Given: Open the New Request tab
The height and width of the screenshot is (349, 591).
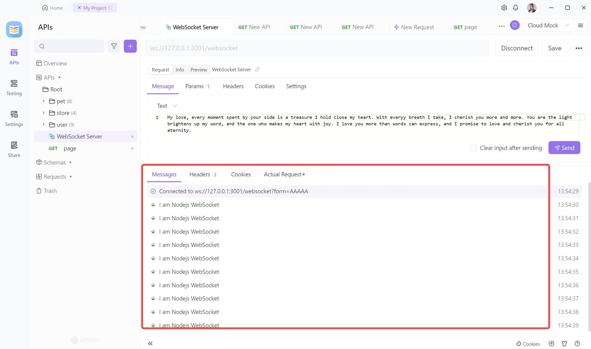Looking at the screenshot, I should pyautogui.click(x=414, y=27).
